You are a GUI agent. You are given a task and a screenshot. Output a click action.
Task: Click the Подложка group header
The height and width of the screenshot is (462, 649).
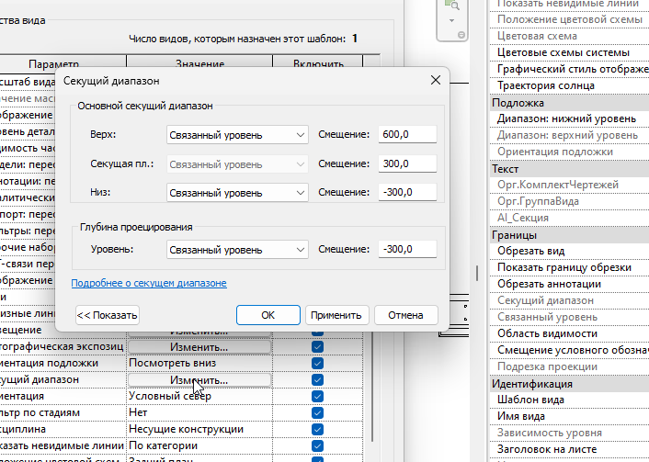click(569, 103)
